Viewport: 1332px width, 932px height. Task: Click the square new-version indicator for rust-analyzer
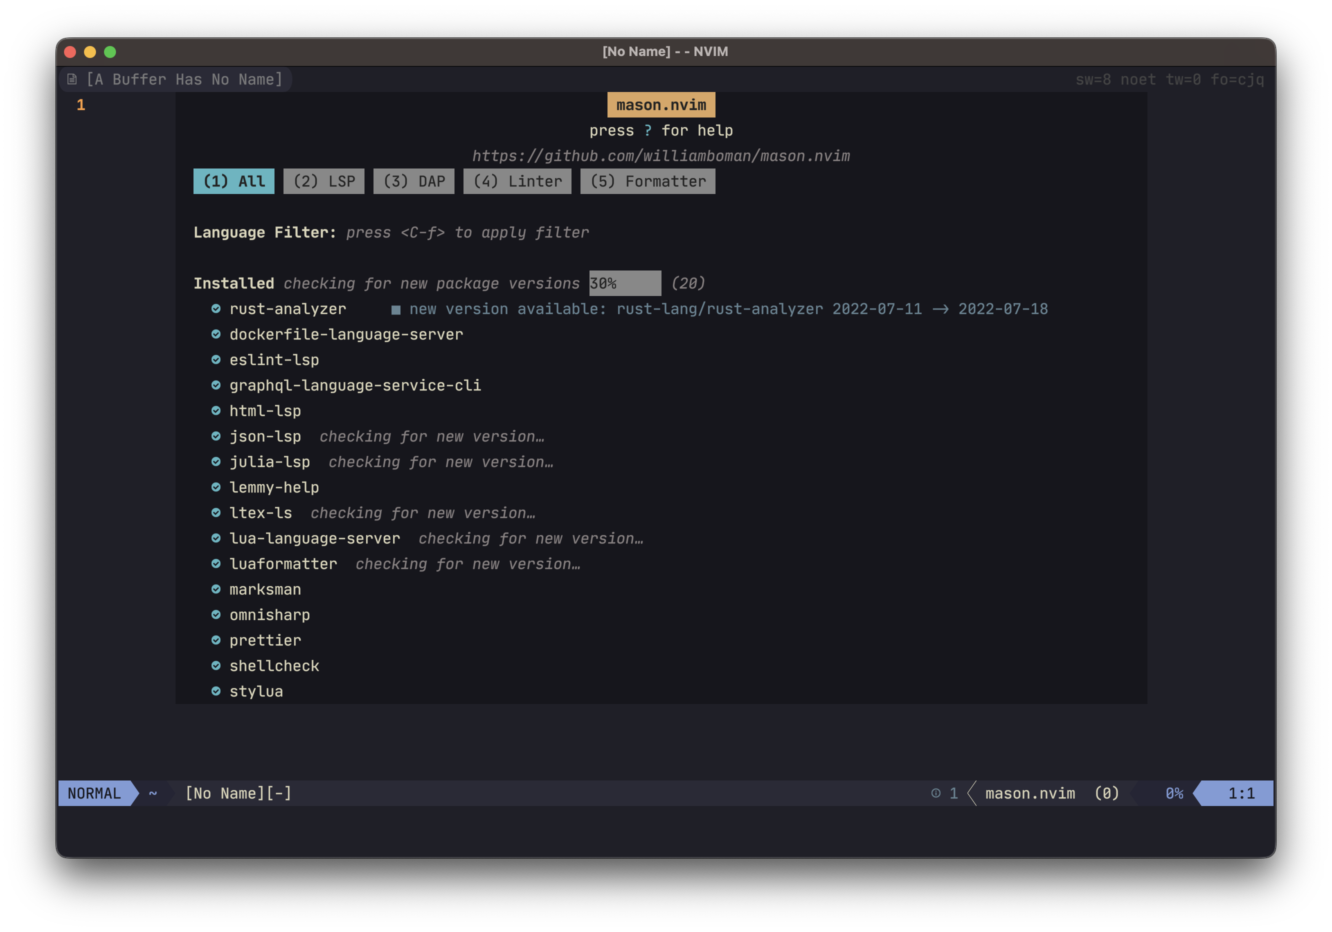pos(395,309)
